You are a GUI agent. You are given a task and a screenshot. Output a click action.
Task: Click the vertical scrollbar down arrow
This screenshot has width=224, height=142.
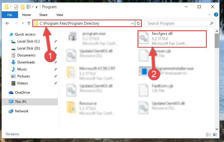point(217,129)
